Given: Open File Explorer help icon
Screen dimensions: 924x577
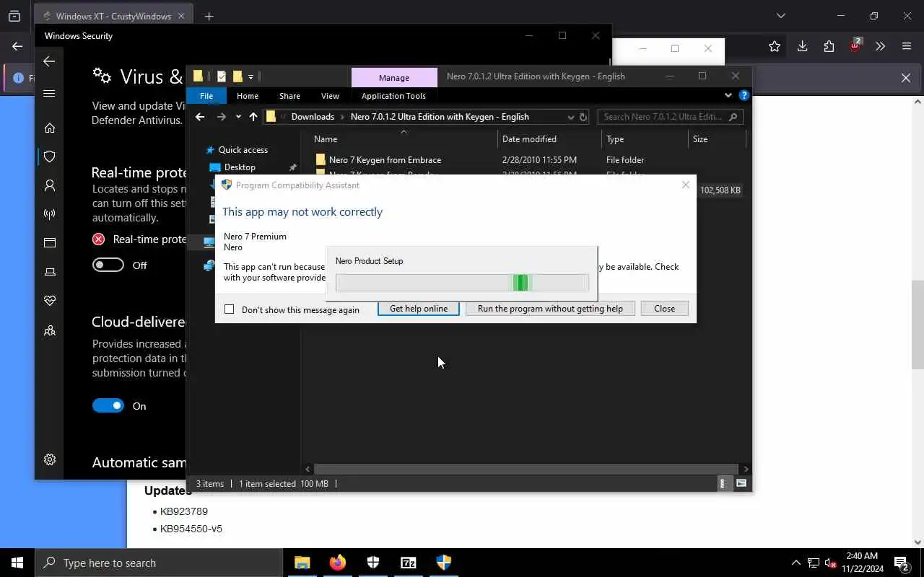Looking at the screenshot, I should coord(744,95).
